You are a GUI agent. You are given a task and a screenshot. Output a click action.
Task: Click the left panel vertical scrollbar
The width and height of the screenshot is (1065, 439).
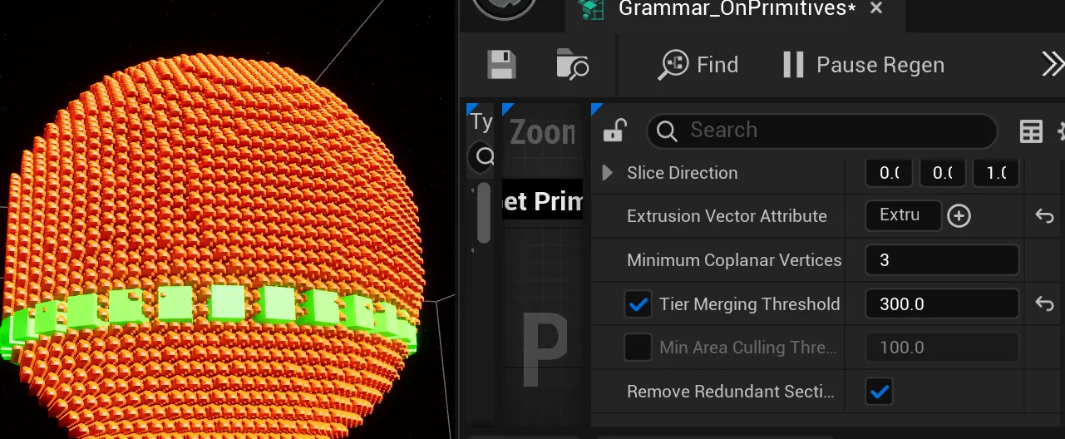click(x=483, y=215)
